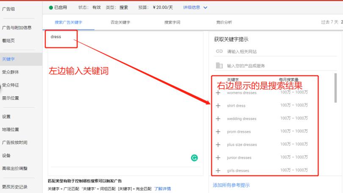Open 高级出价调整 in the sidebar
This screenshot has height=193, width=343.
pyautogui.click(x=15, y=168)
